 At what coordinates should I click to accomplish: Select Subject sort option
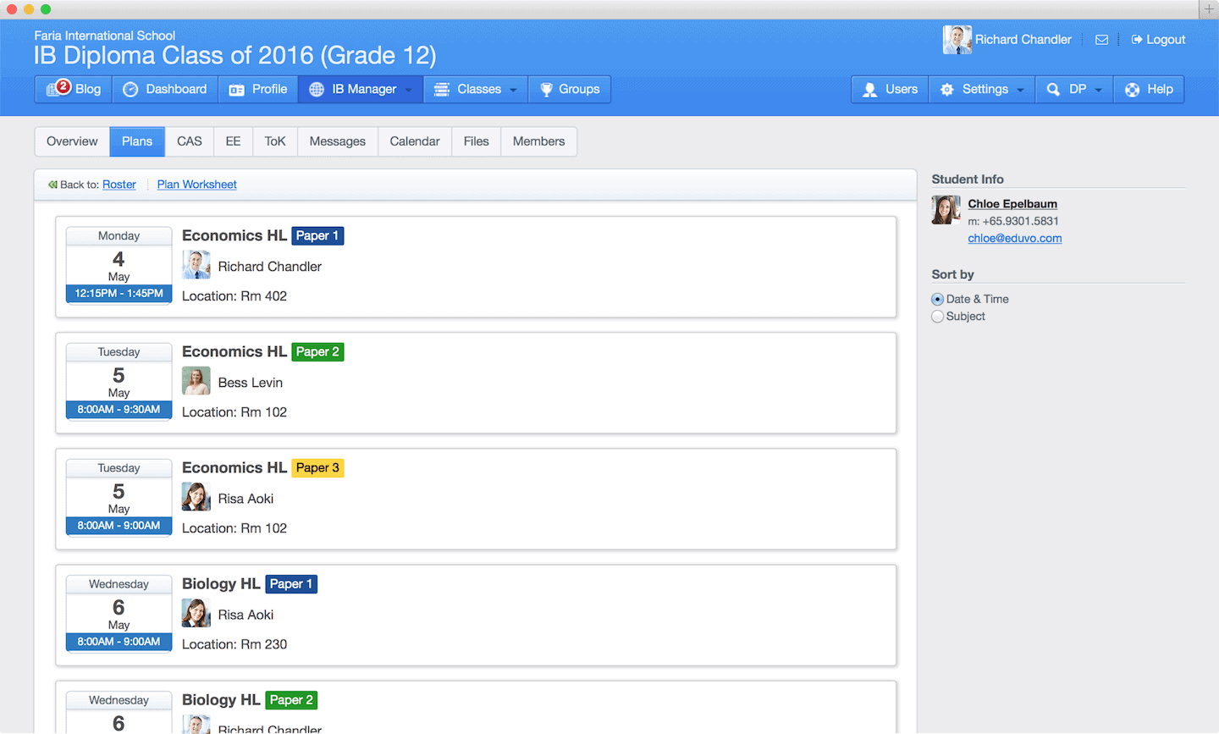tap(937, 316)
